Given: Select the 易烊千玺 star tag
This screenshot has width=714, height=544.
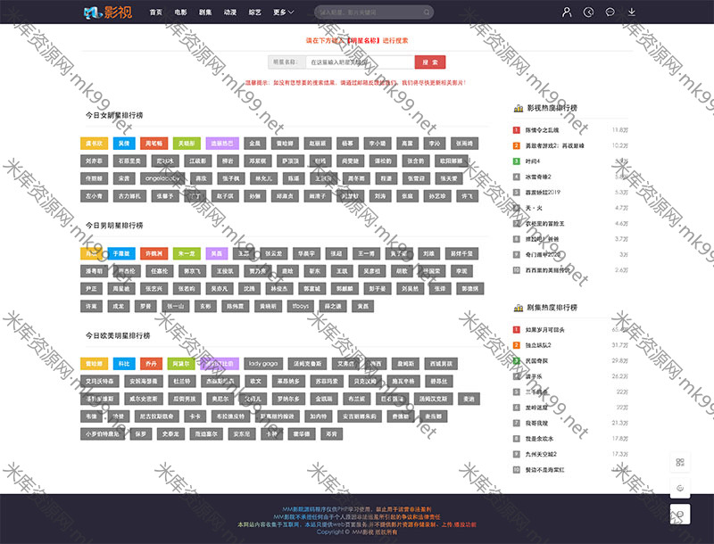Looking at the screenshot, I should [x=461, y=253].
